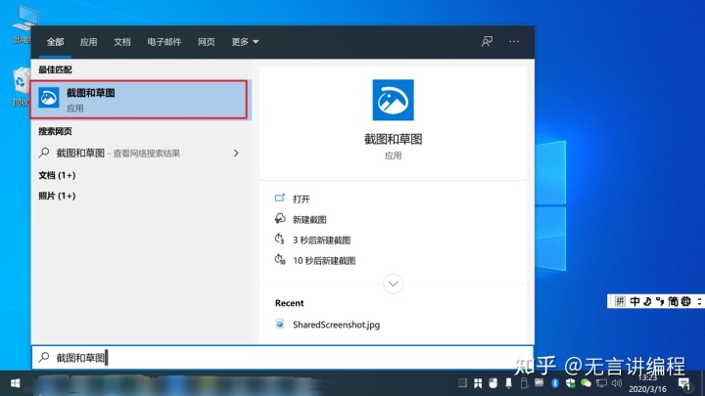705x396 pixels.
Task: Click the small 截图和草图 icon in best match
Action: click(x=49, y=98)
